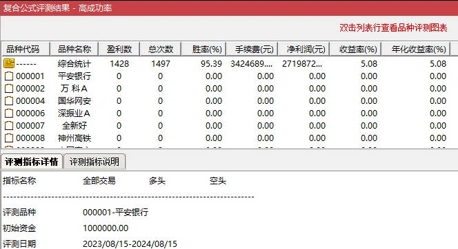Select the 综合统计 row name
Screen dimensions: 458x249
pyautogui.click(x=74, y=64)
